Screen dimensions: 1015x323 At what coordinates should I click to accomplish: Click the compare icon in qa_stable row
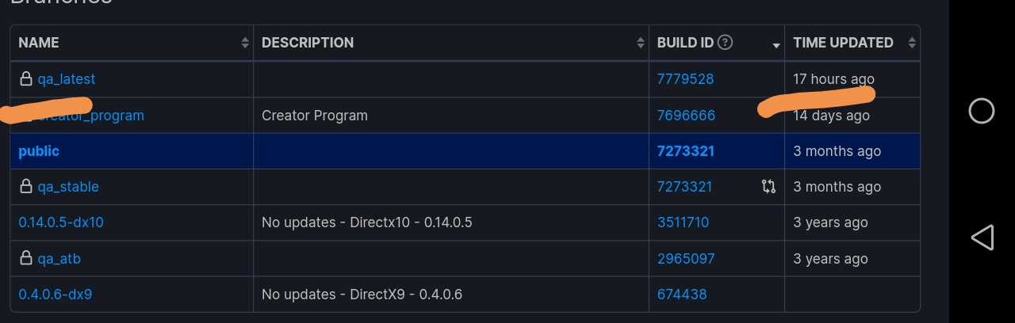click(768, 187)
